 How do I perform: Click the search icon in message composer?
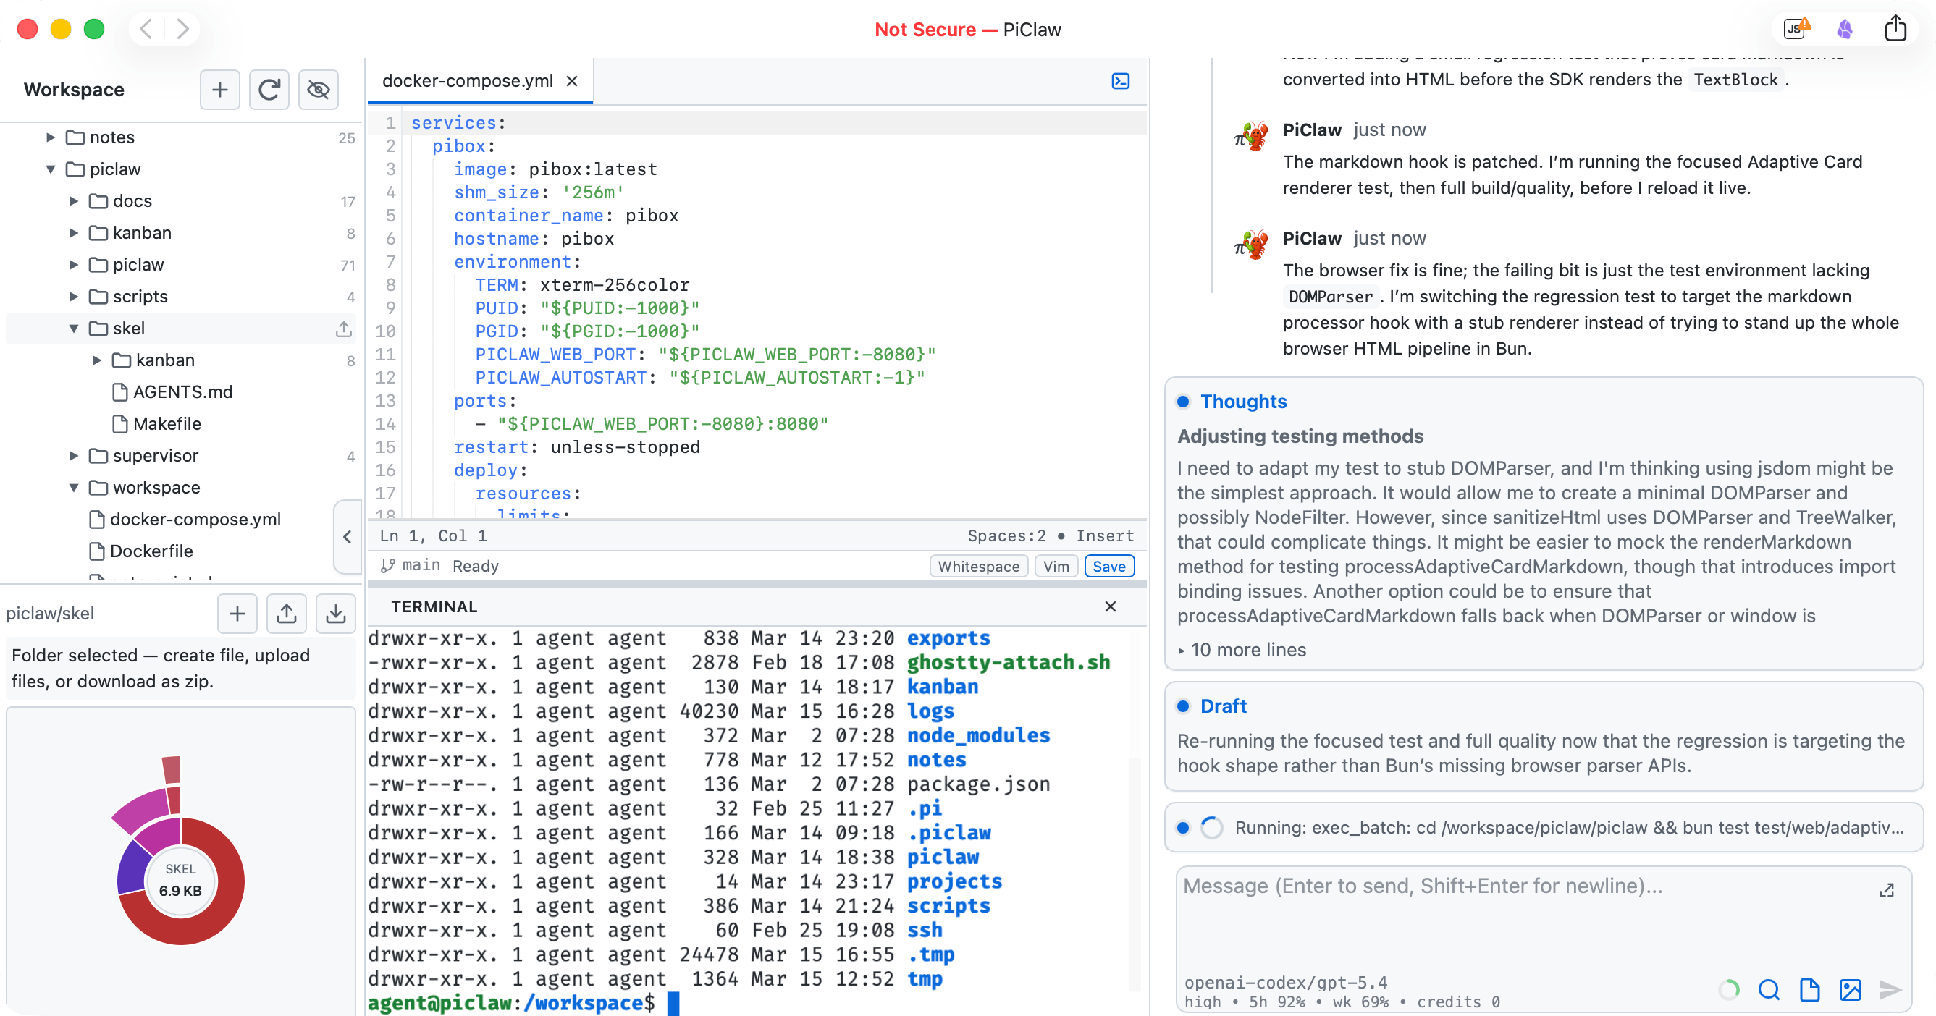(x=1769, y=990)
